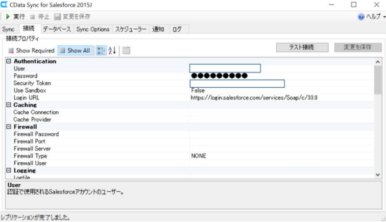Open the Sync Options tab
The image size is (386, 222).
pyautogui.click(x=93, y=29)
